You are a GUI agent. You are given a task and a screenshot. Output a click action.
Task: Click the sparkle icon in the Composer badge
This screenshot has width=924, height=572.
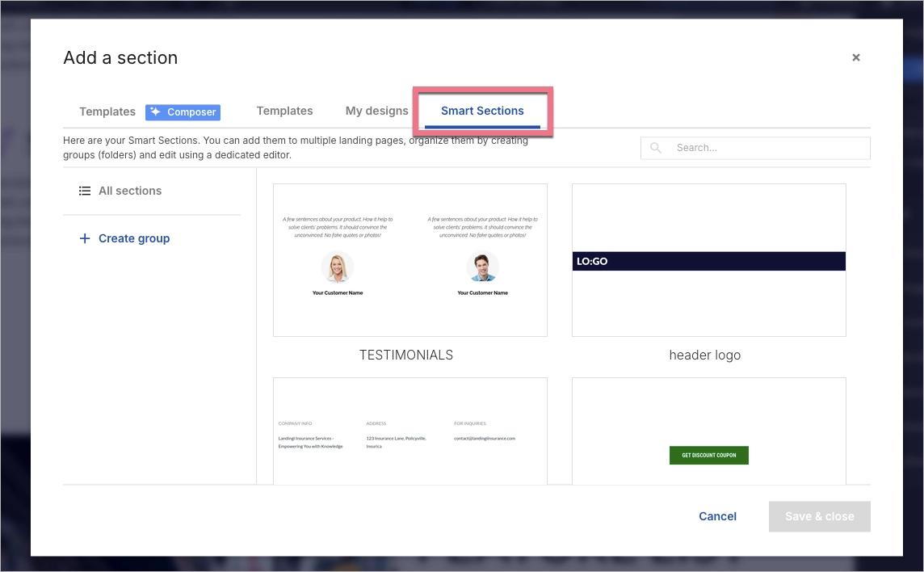point(156,111)
